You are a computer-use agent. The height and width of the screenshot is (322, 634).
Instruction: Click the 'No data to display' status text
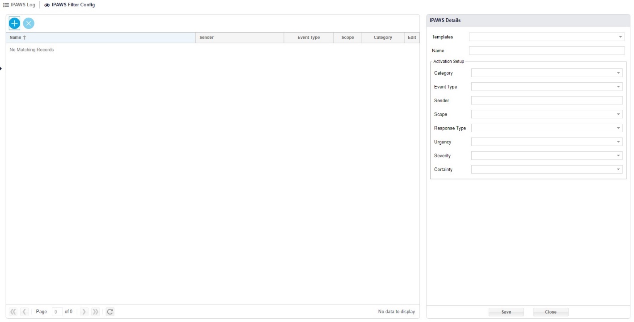tap(396, 312)
